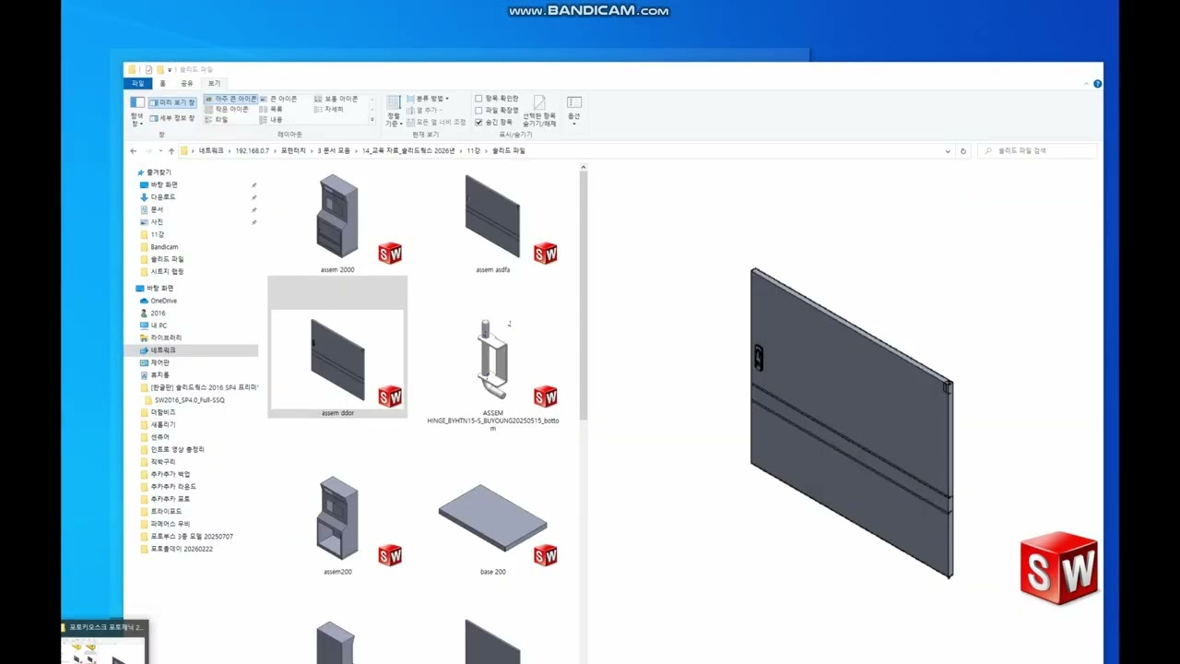Open the Options (옵션) button
Screen dimensions: 1180x664
tap(573, 109)
